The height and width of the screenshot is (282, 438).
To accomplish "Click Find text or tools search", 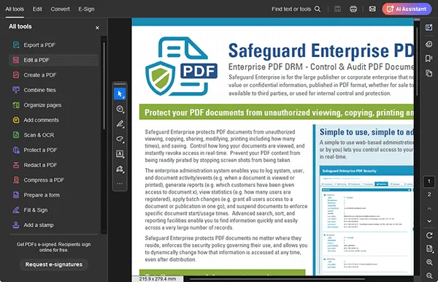I will point(296,9).
